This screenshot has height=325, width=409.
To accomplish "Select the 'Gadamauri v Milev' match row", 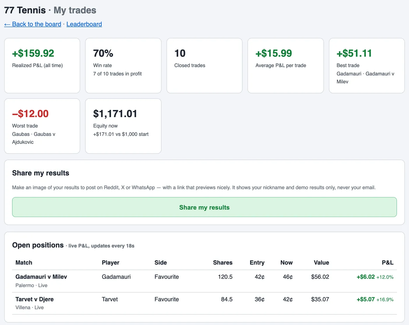I will [x=204, y=281].
